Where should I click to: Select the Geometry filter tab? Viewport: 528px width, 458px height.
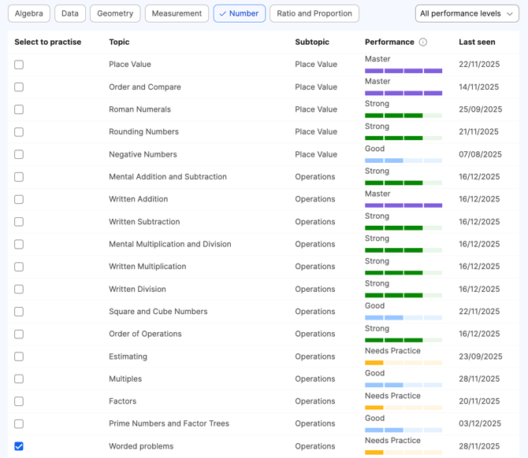point(115,13)
